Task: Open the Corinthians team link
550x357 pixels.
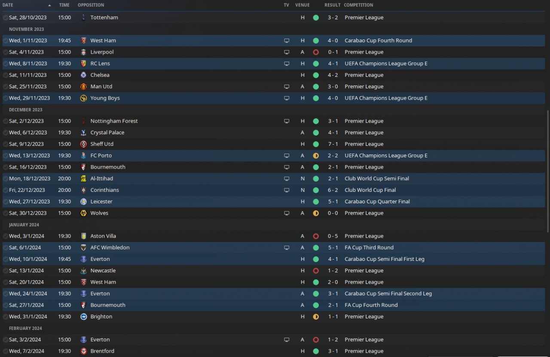Action: pyautogui.click(x=104, y=190)
